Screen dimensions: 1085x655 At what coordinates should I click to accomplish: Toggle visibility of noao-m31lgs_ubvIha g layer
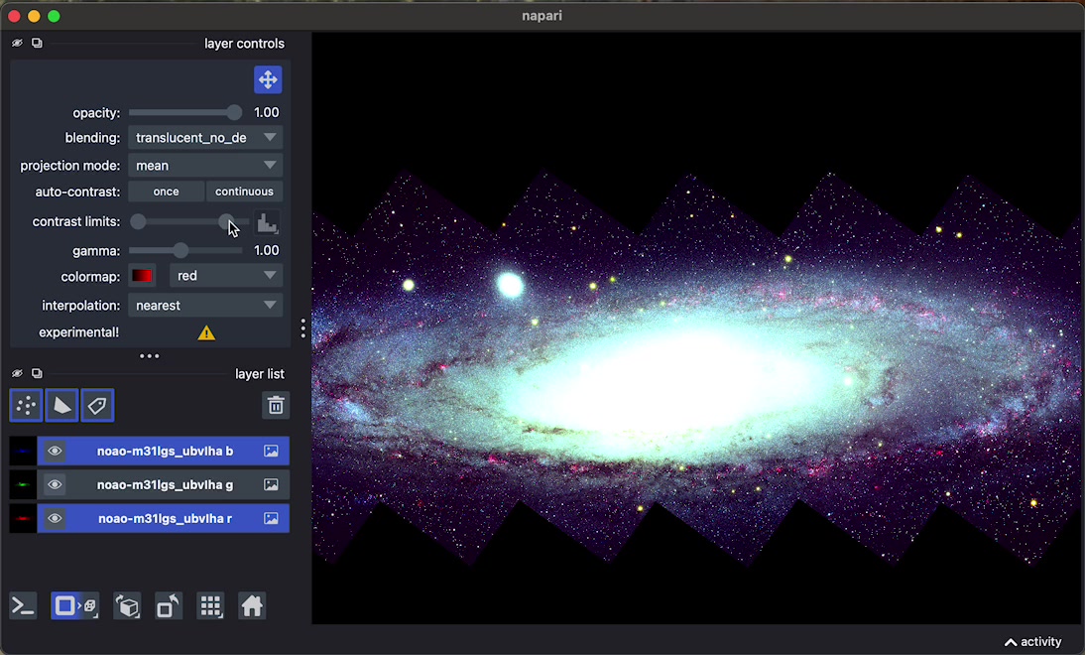[55, 484]
